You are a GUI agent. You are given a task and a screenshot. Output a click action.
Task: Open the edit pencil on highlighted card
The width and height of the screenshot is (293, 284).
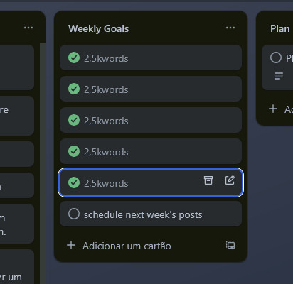[x=230, y=180]
